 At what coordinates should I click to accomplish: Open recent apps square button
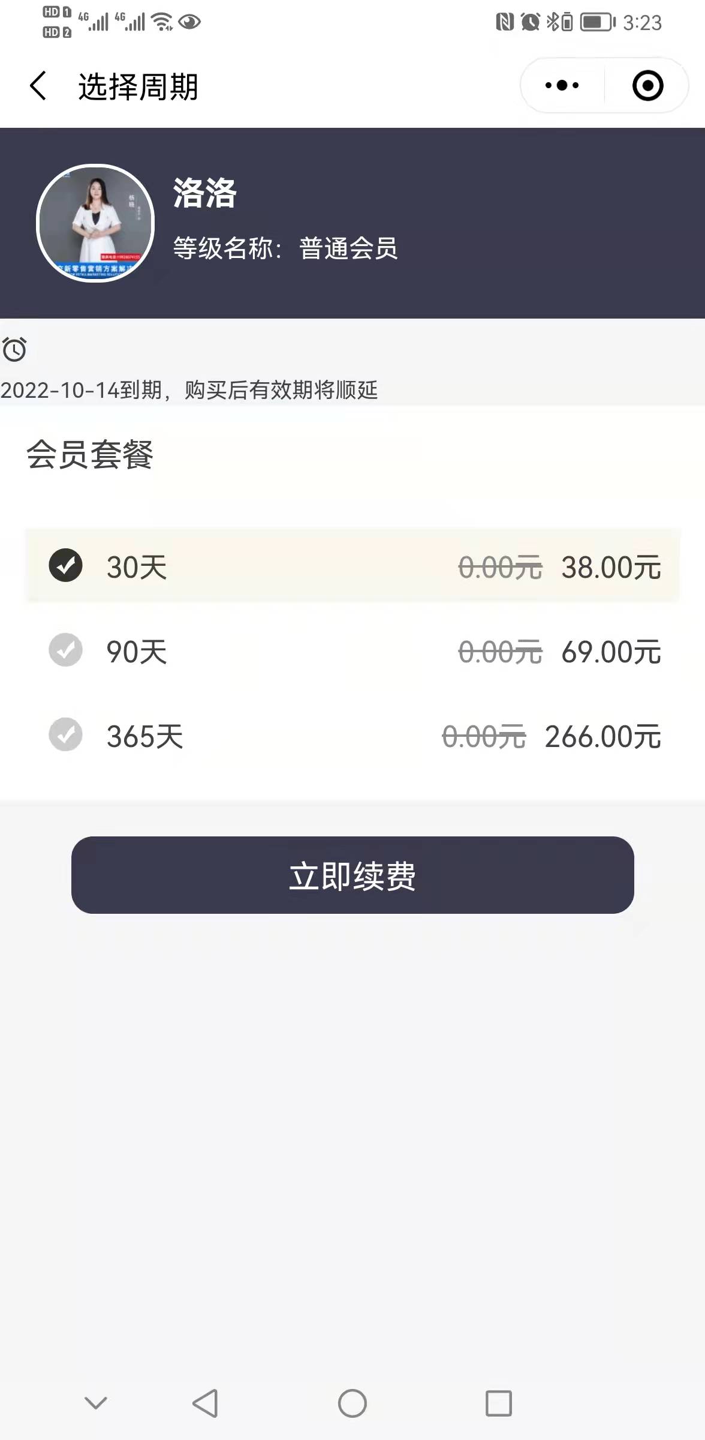point(499,1403)
